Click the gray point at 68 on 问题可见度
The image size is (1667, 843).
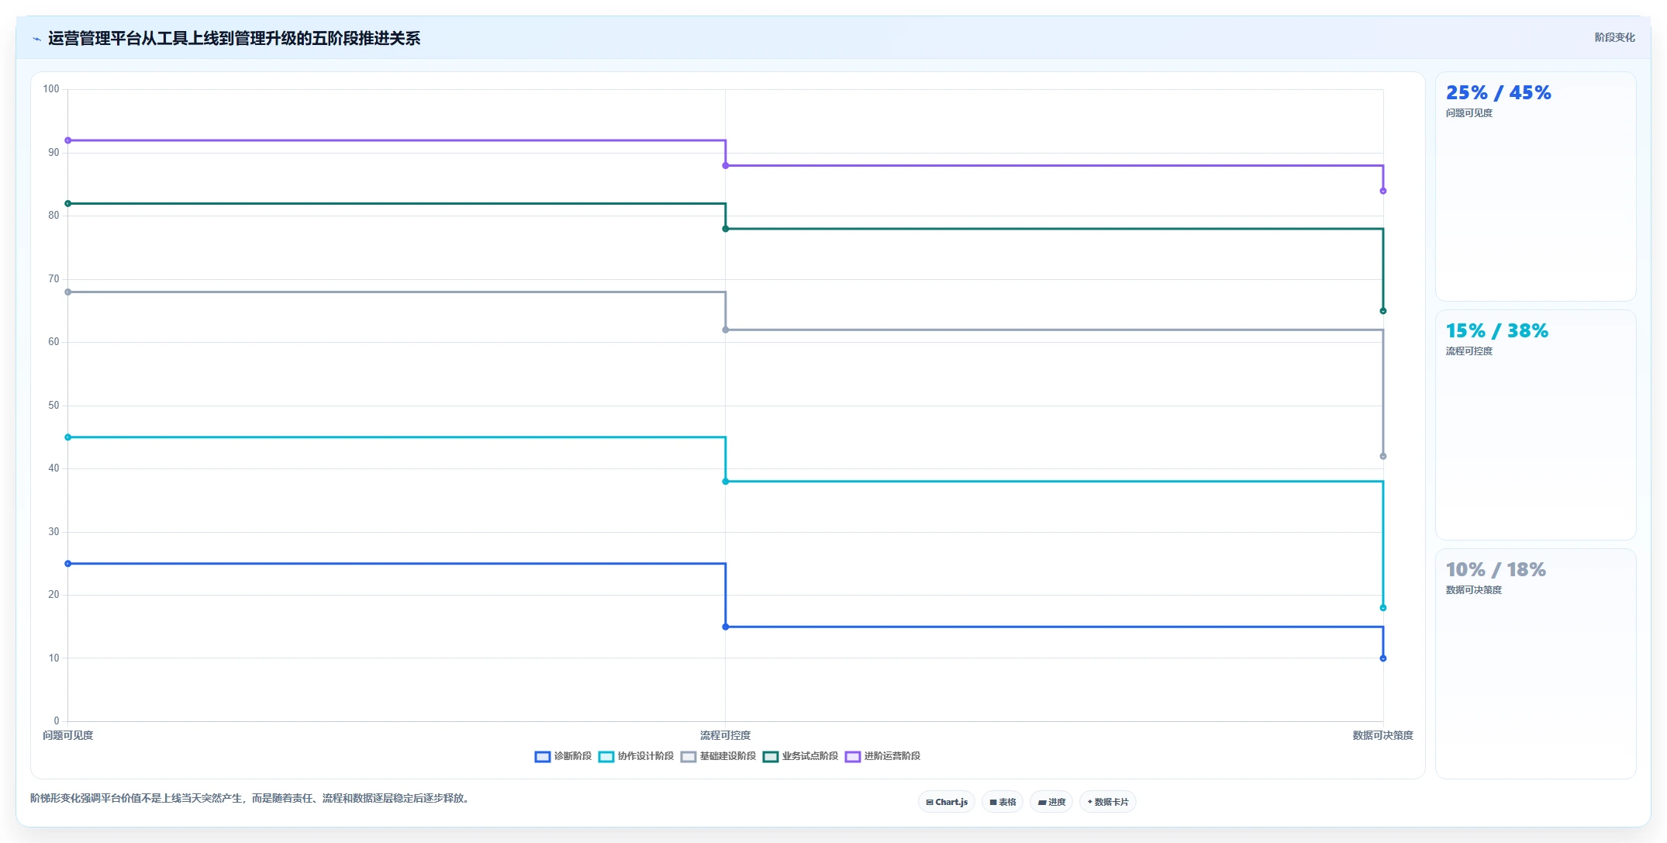(68, 292)
